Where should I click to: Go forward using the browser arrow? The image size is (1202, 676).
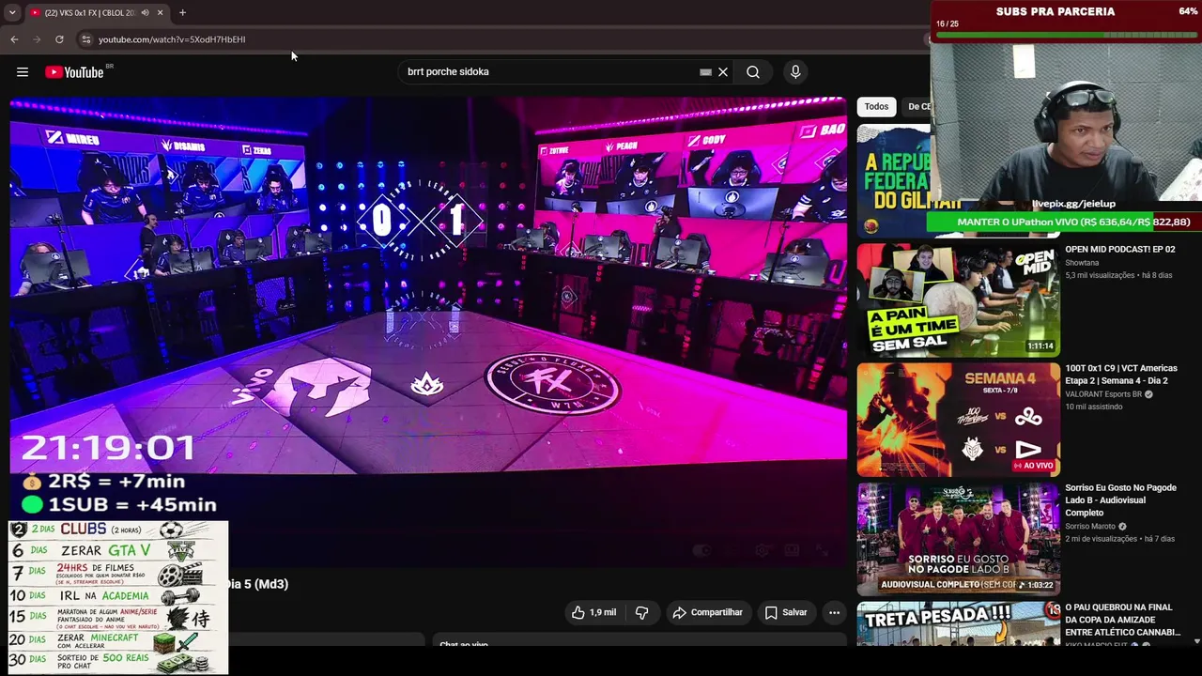pos(37,39)
